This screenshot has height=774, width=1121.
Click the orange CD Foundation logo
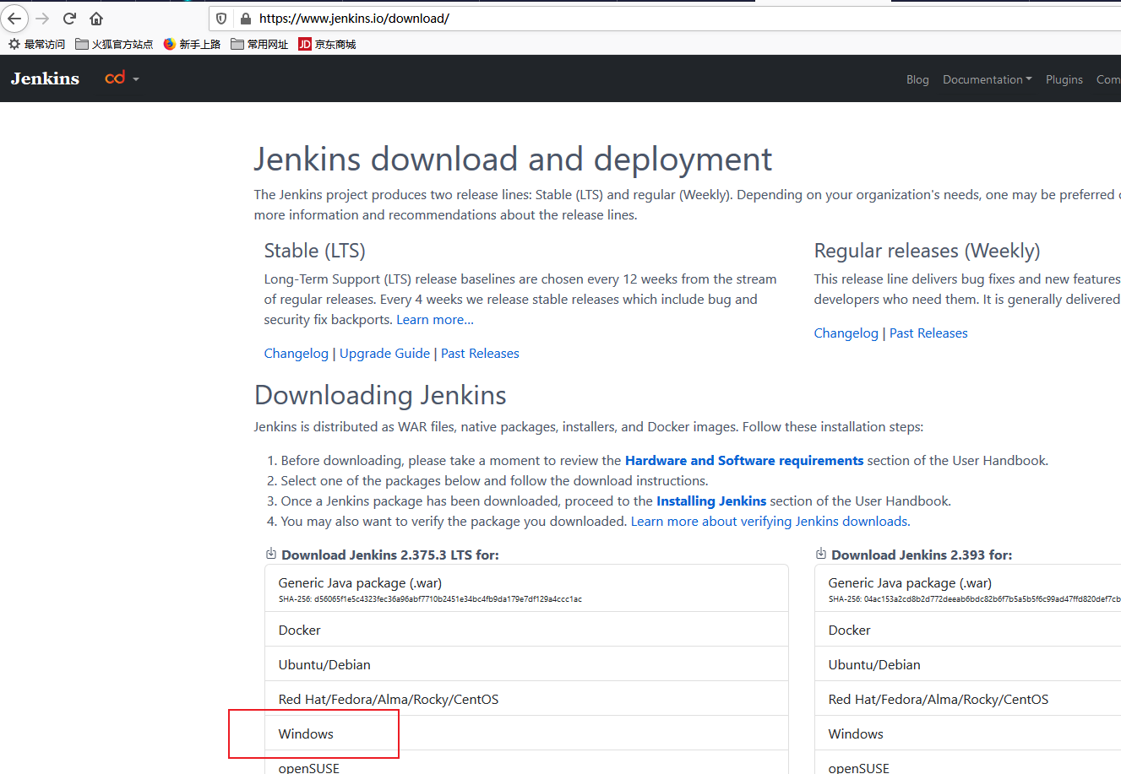(x=114, y=77)
